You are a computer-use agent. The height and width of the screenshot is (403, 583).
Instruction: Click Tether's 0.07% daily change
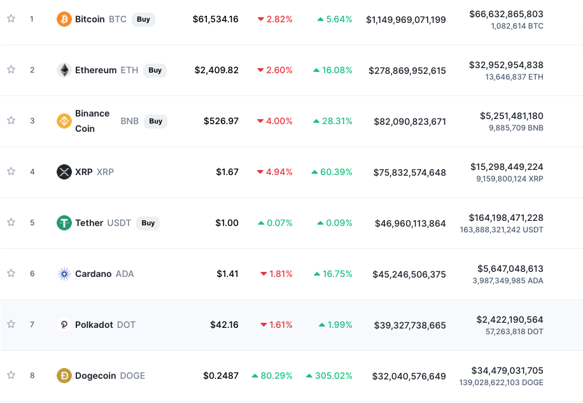tap(275, 223)
